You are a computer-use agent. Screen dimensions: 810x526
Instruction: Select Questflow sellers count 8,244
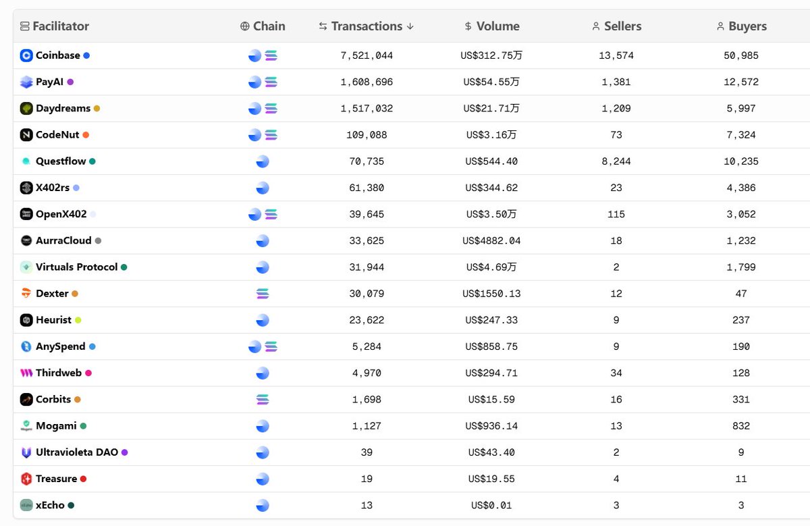616,161
